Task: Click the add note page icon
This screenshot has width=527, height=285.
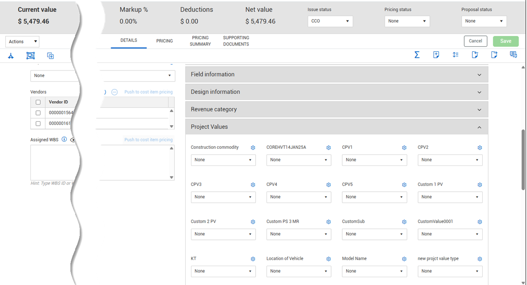Action: (x=436, y=55)
